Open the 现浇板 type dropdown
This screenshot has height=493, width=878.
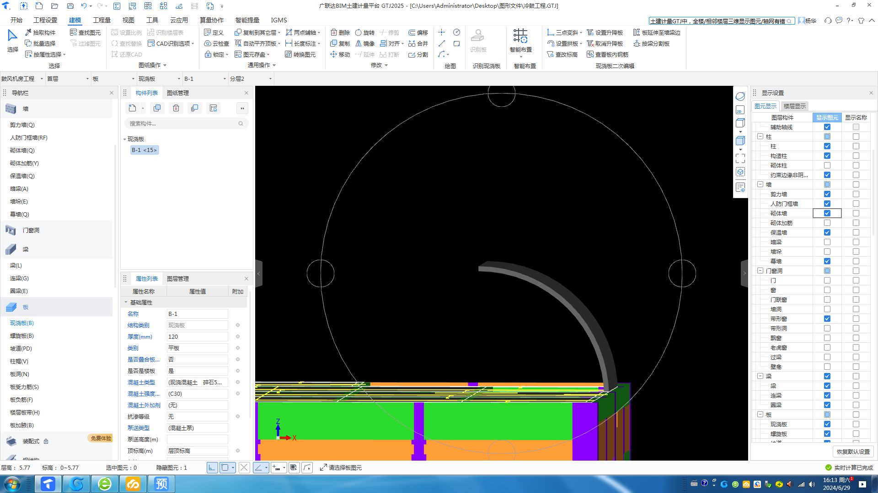point(160,79)
